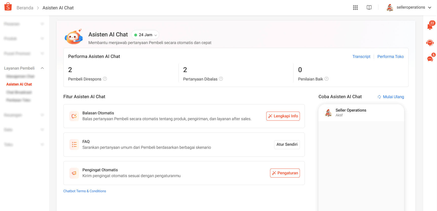437x211 pixels.
Task: Click the Pengingat Otomatis megaphone icon
Action: 74,173
